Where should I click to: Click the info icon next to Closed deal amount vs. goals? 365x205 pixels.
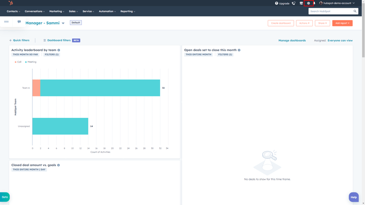(x=59, y=165)
